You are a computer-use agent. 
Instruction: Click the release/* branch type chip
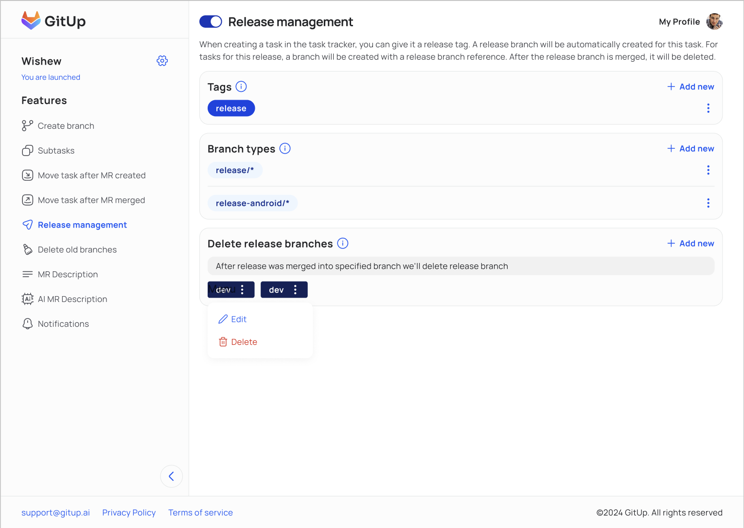click(x=235, y=170)
